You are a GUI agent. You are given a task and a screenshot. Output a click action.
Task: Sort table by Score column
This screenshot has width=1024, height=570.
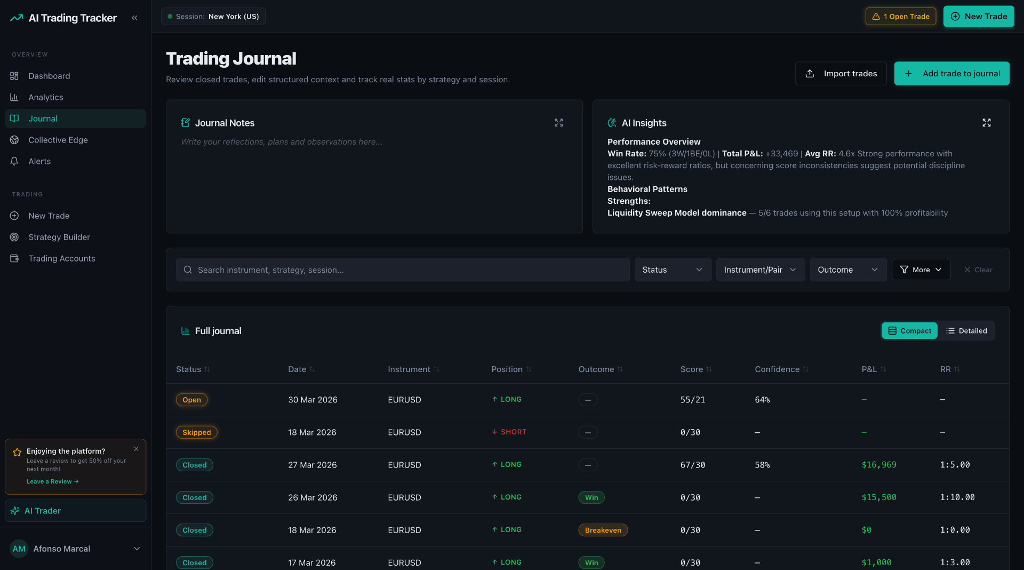(696, 369)
